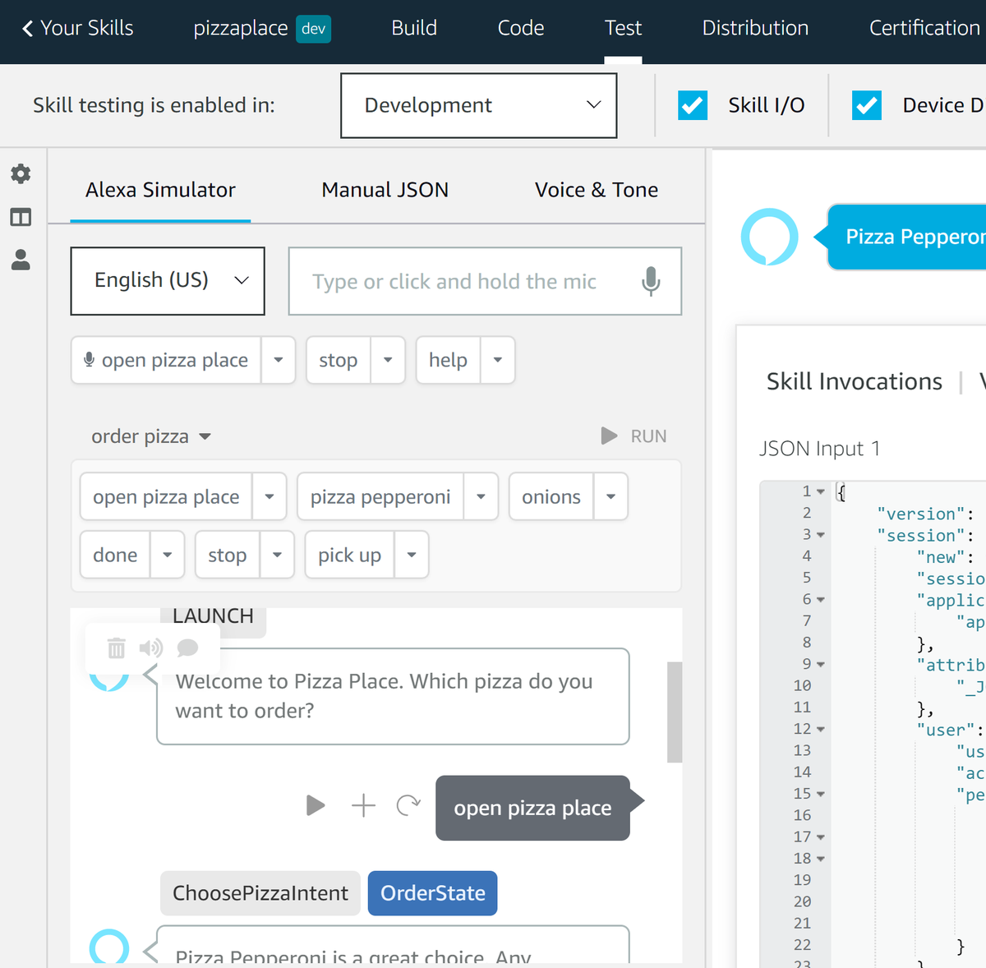986x968 pixels.
Task: Collapse JSON line 3 session fold arrow
Action: point(820,535)
